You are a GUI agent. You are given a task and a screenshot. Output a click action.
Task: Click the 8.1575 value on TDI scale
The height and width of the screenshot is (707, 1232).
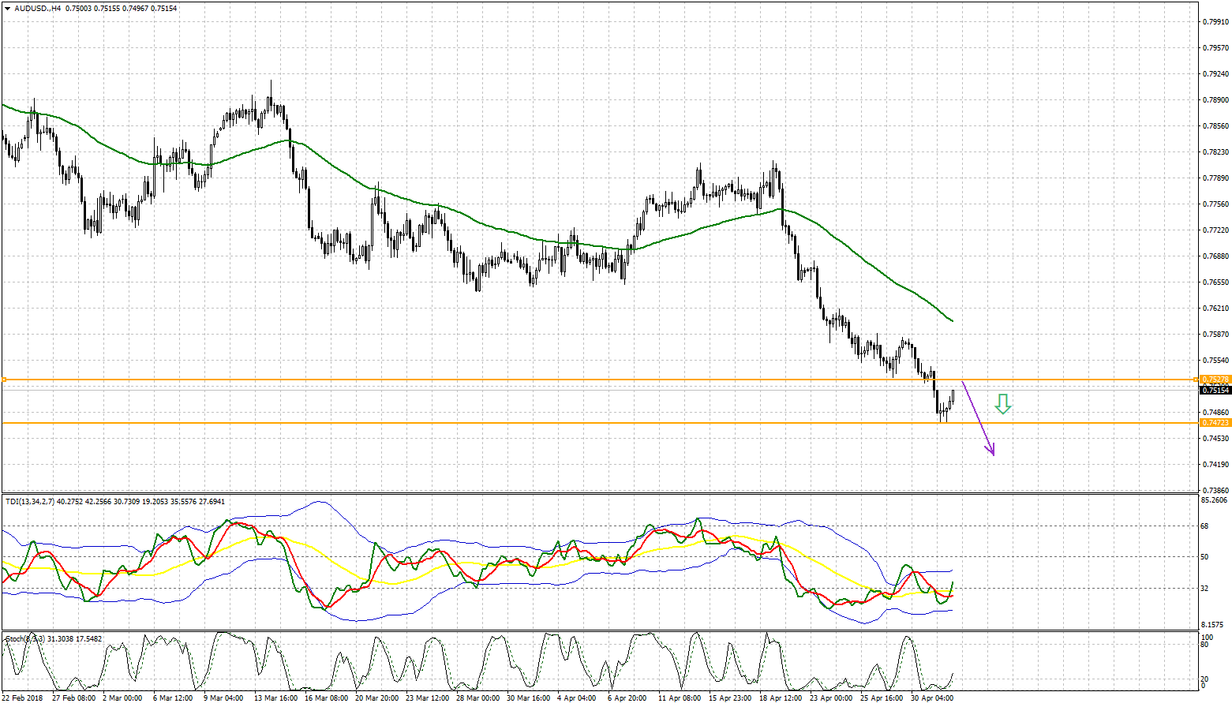point(1212,624)
